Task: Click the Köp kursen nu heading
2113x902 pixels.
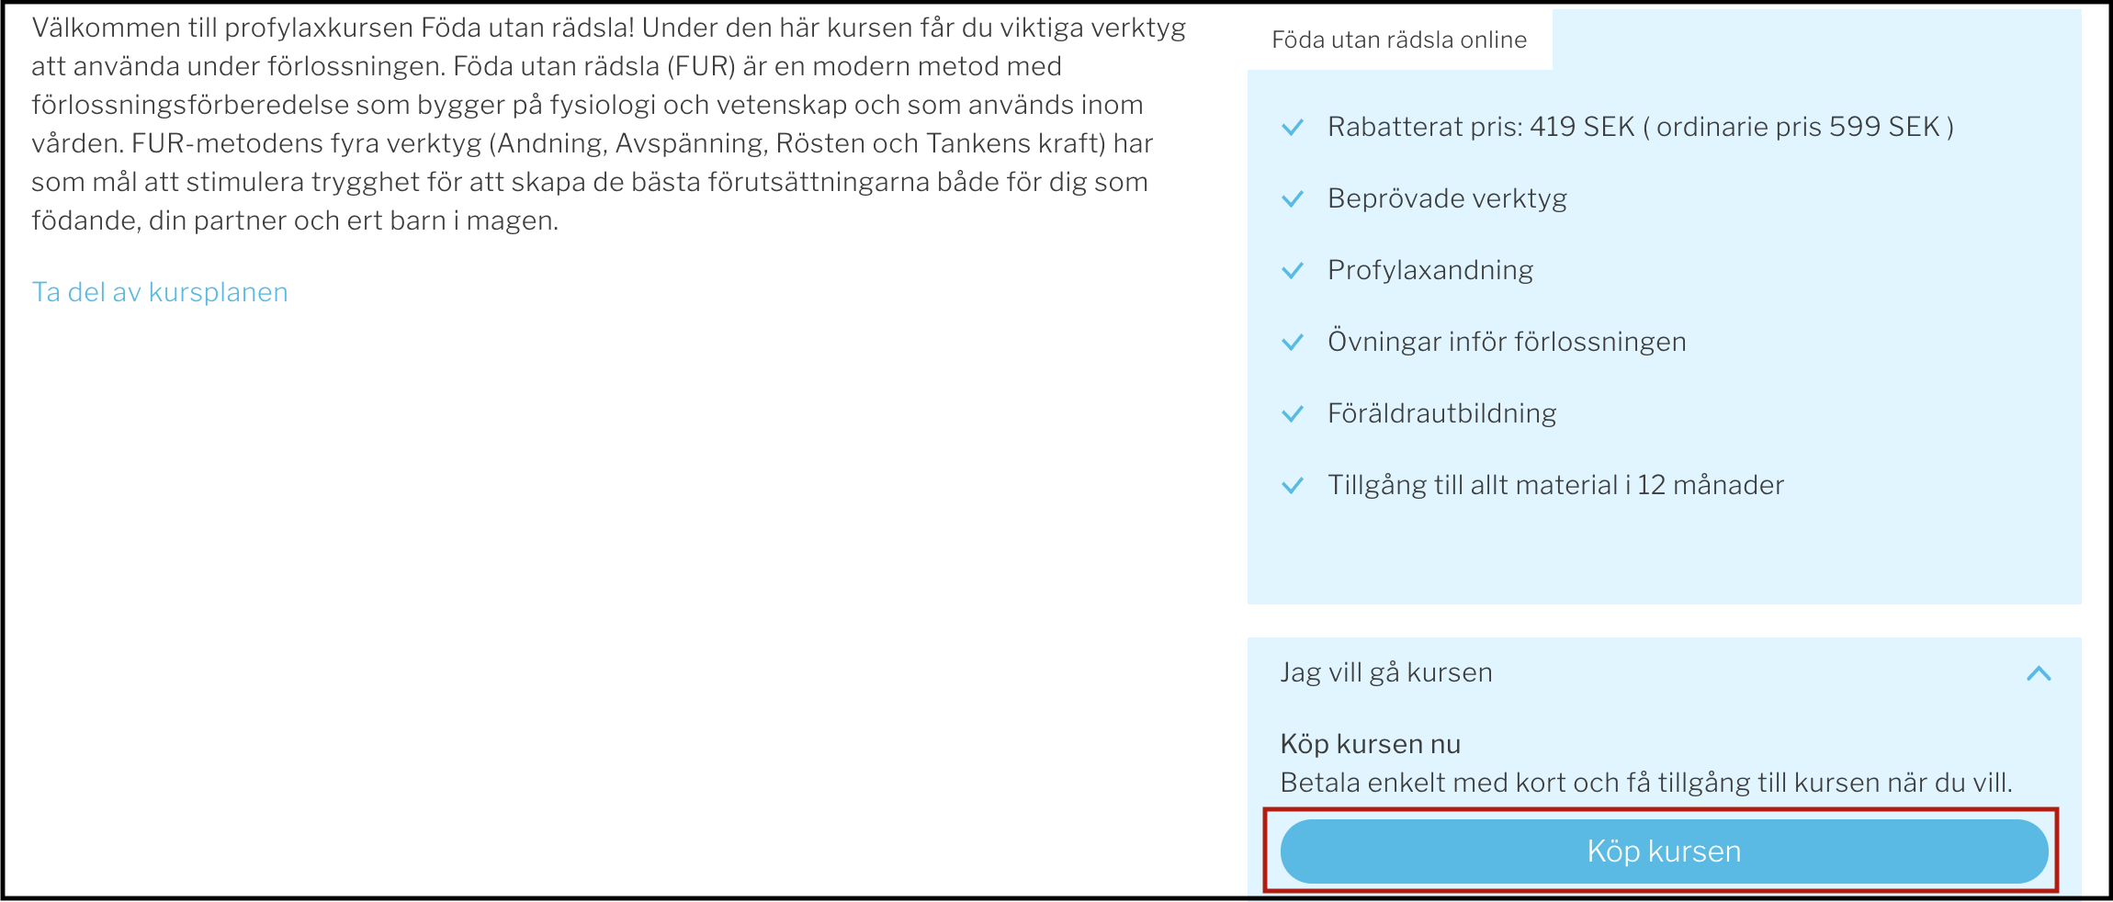Action: (x=1370, y=744)
